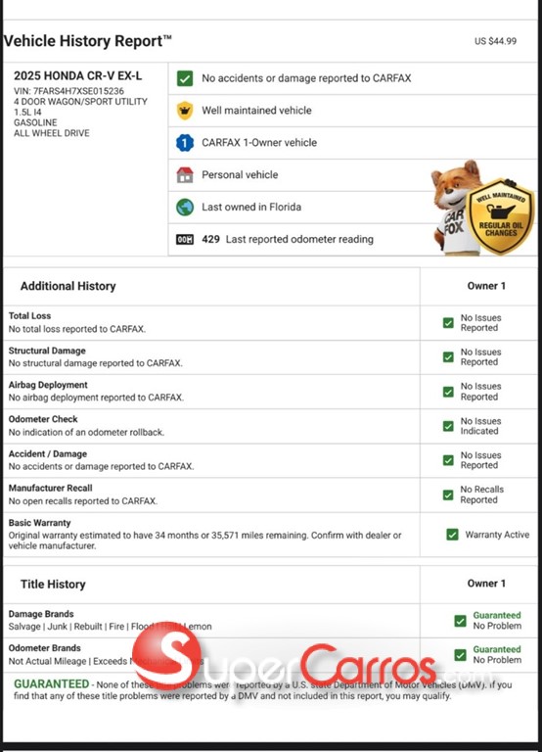Click the Total Loss green checkbox

(x=448, y=323)
